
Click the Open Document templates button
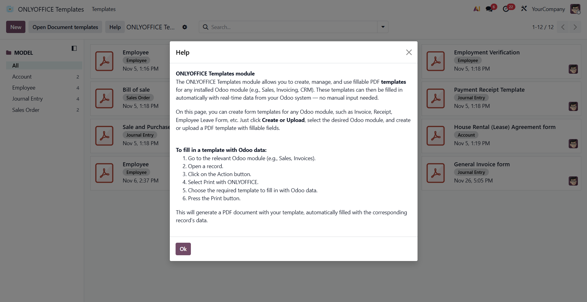[65, 27]
